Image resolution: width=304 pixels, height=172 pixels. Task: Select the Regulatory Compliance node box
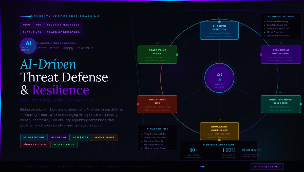click(219, 131)
